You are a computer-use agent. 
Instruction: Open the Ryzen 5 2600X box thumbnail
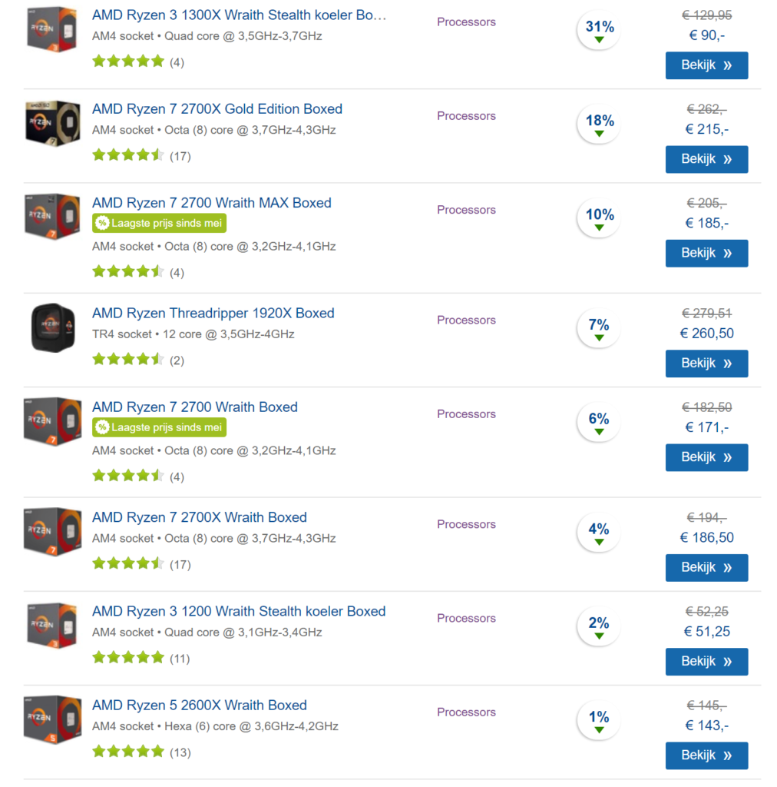tap(53, 719)
